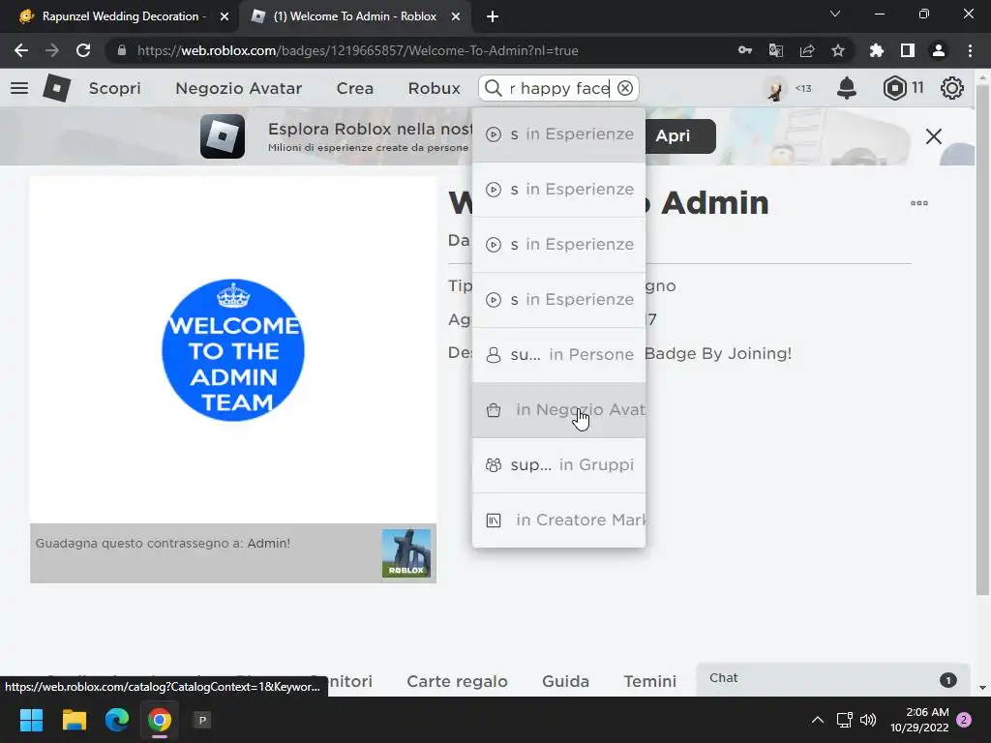Search 'in Negozio Avatar' suggestion
991x743 pixels.
click(x=558, y=410)
